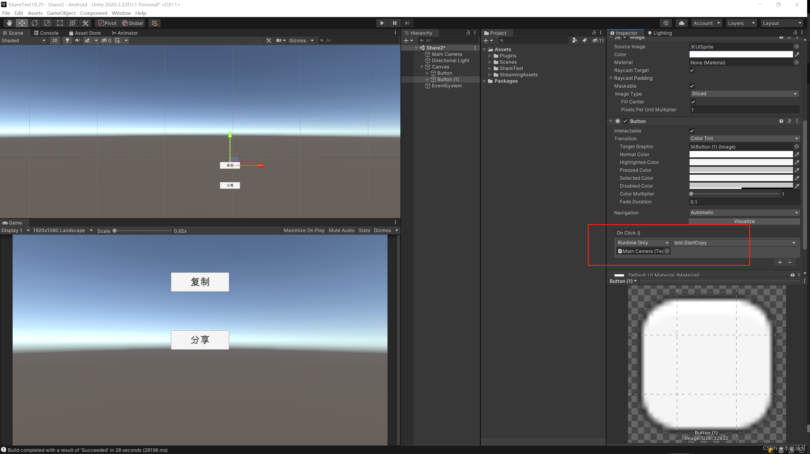
Task: Switch to the Console tab
Action: (46, 33)
